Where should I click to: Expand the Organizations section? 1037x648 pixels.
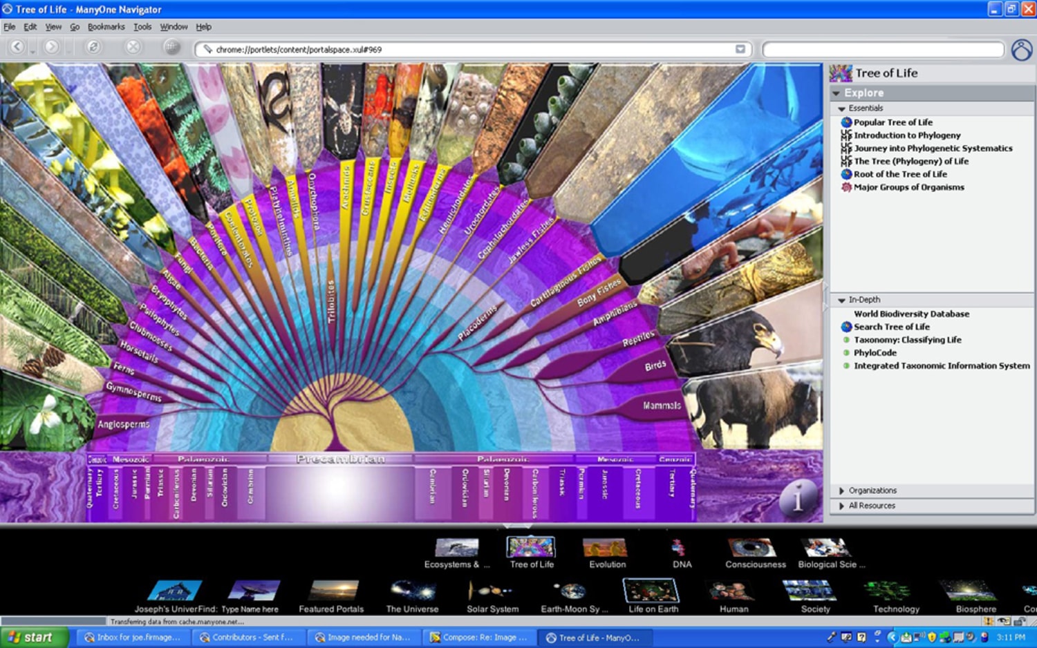point(842,490)
